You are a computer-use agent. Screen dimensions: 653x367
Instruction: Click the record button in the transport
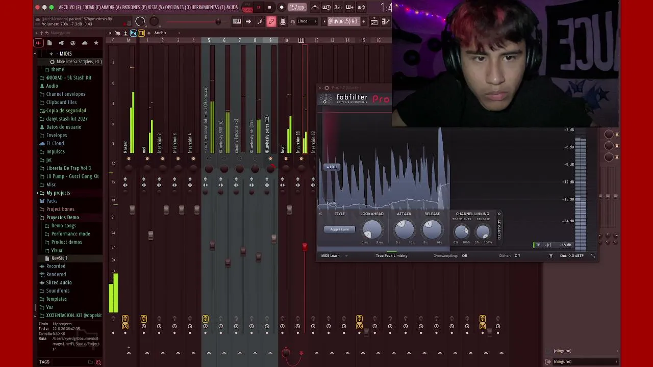pyautogui.click(x=281, y=7)
